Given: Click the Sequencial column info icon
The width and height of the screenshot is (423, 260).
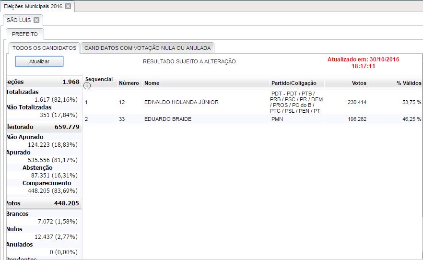Looking at the screenshot, I should [87, 86].
